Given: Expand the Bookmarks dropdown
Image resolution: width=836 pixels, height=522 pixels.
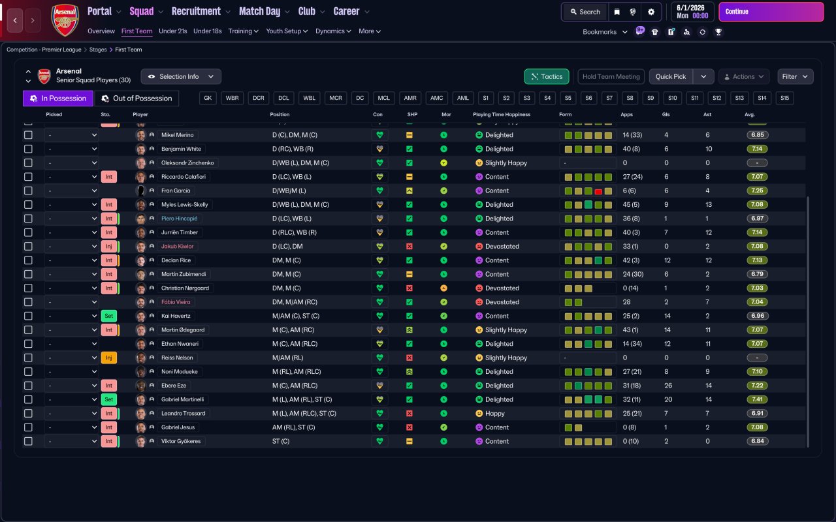Looking at the screenshot, I should tap(605, 32).
